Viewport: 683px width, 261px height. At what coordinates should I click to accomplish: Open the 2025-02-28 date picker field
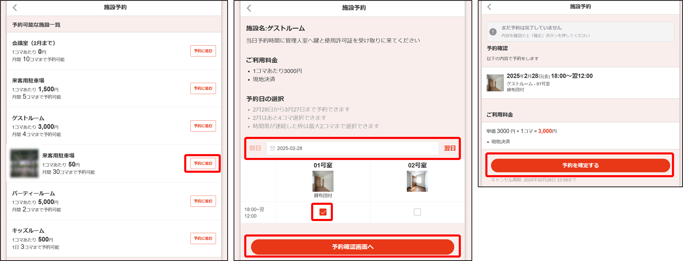pos(352,148)
